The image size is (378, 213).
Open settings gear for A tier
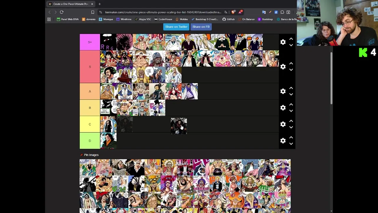(283, 91)
